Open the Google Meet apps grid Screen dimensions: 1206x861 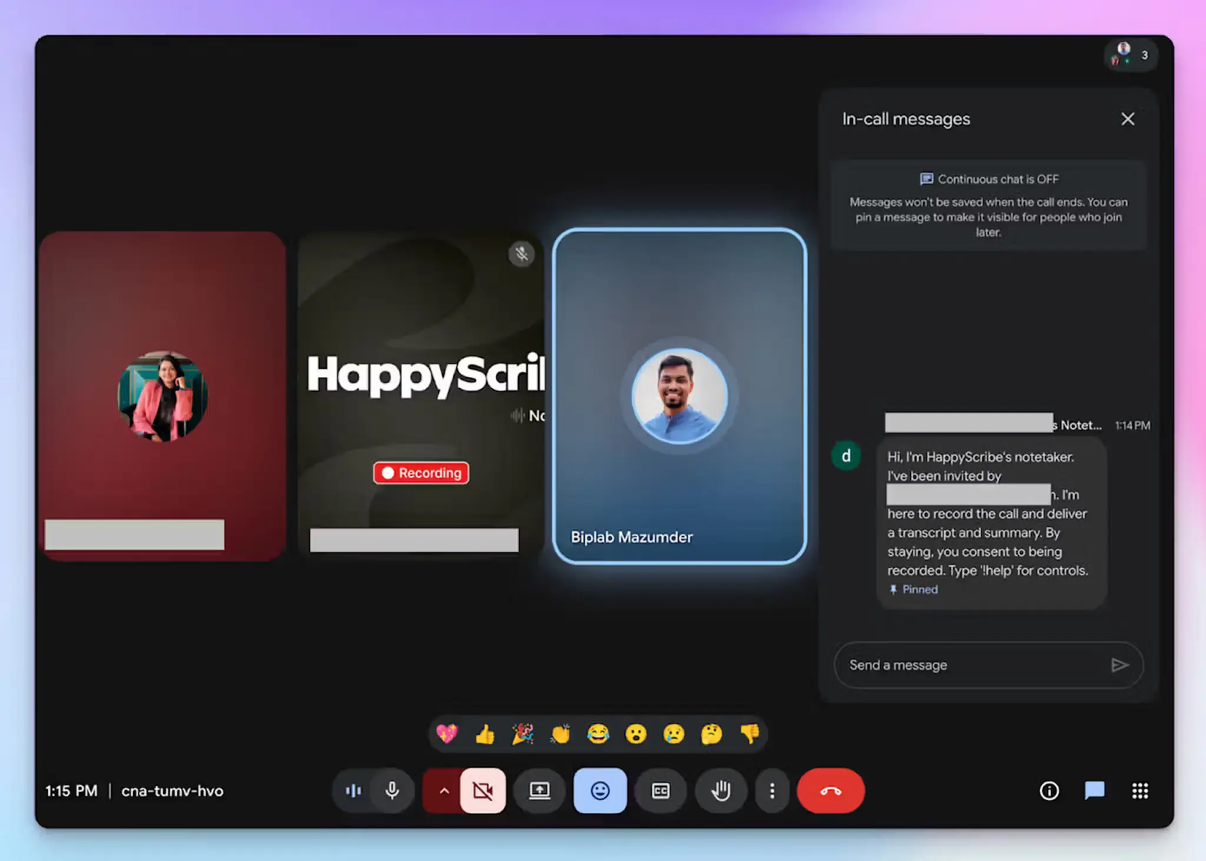[1141, 791]
